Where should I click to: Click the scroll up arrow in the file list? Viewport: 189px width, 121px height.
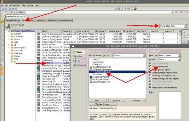pos(180,34)
